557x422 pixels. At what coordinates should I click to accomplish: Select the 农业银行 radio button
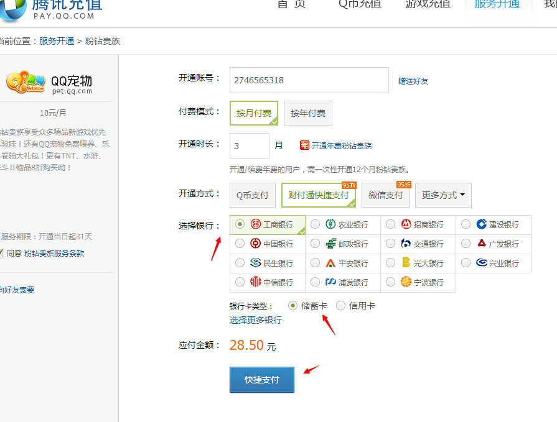(315, 224)
